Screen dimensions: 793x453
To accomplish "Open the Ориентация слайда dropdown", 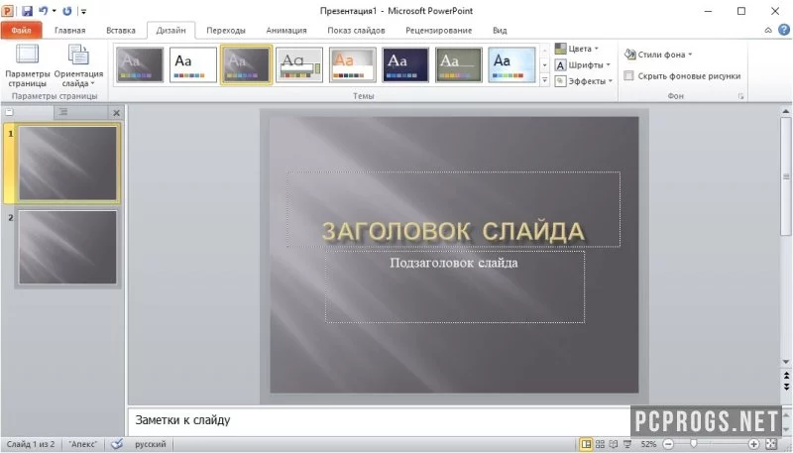I will (x=78, y=65).
